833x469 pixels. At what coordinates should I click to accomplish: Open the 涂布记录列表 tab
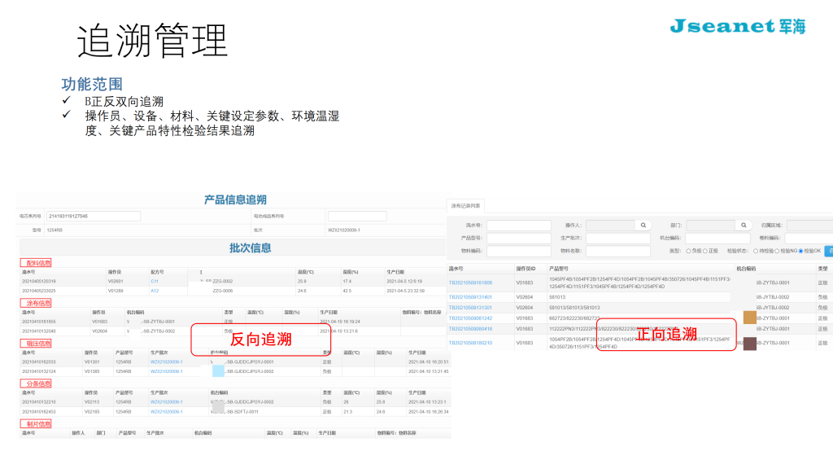pos(466,206)
